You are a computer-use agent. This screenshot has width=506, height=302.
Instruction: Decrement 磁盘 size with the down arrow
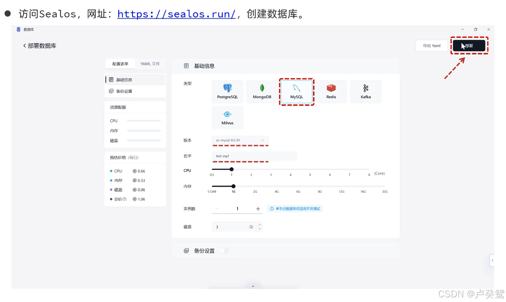[260, 229]
